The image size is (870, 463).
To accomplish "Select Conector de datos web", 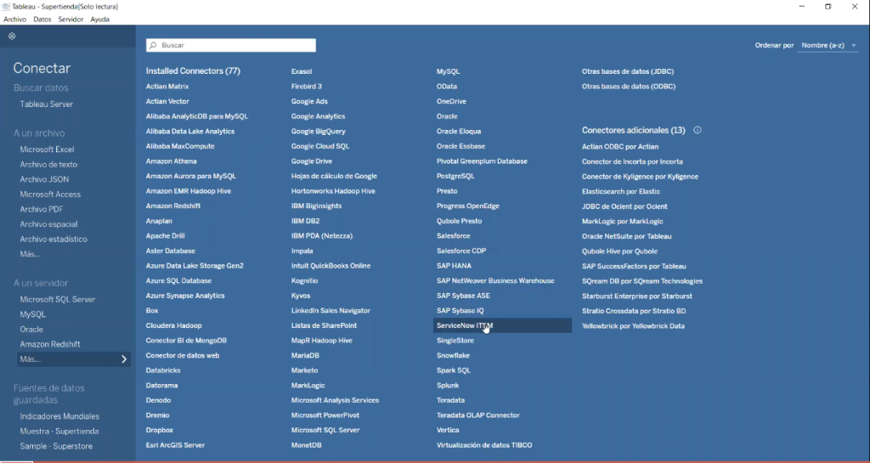I will click(x=183, y=356).
